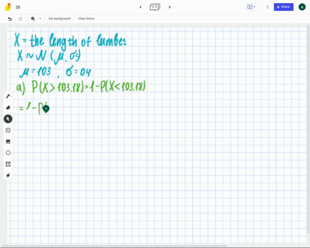Click Clear frame

(86, 19)
